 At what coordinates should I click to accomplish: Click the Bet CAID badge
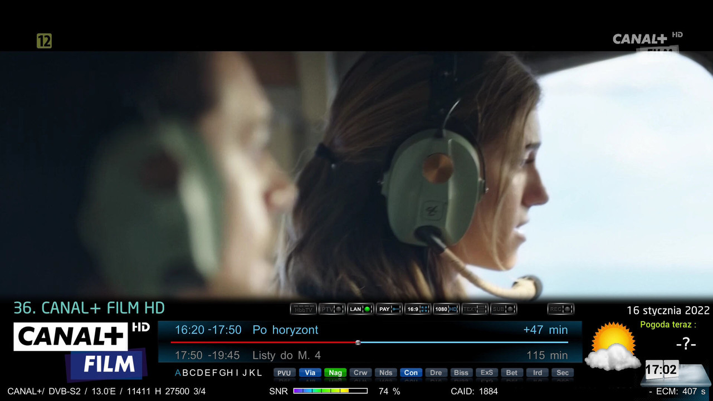pyautogui.click(x=511, y=373)
